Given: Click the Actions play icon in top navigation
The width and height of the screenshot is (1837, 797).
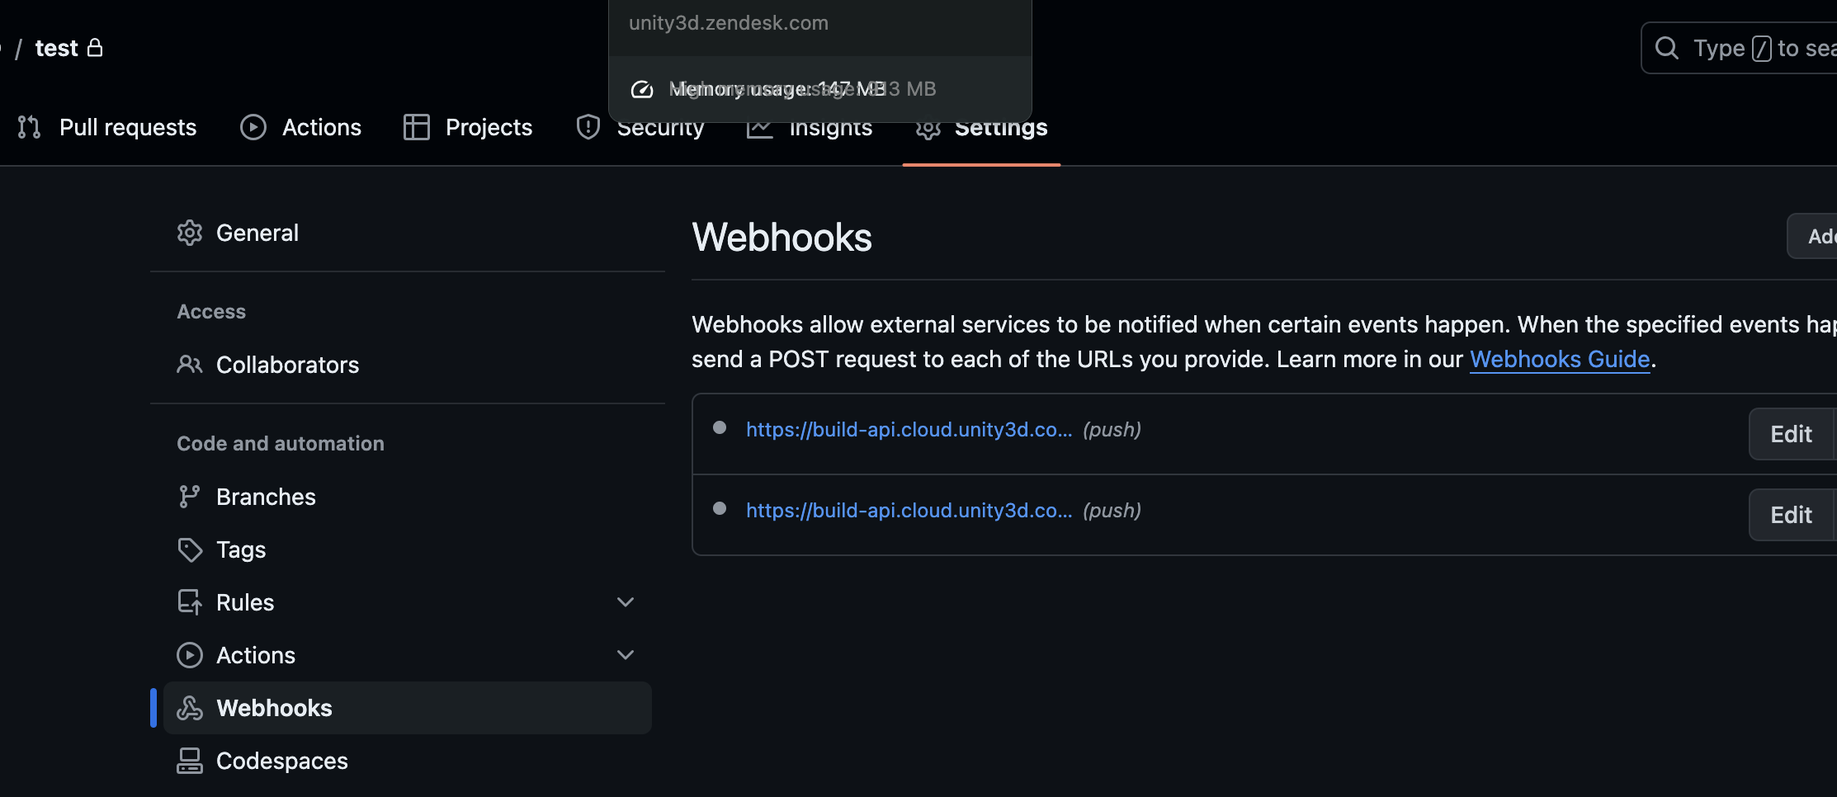Looking at the screenshot, I should click(x=253, y=127).
